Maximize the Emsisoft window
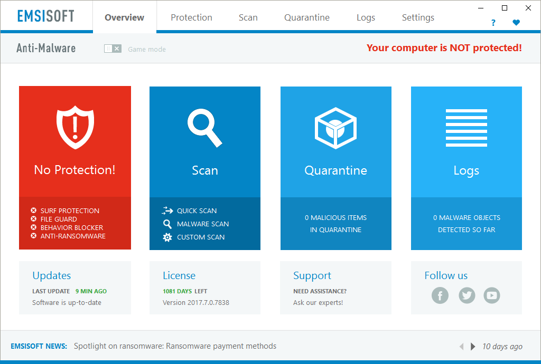The image size is (541, 364). (505, 8)
